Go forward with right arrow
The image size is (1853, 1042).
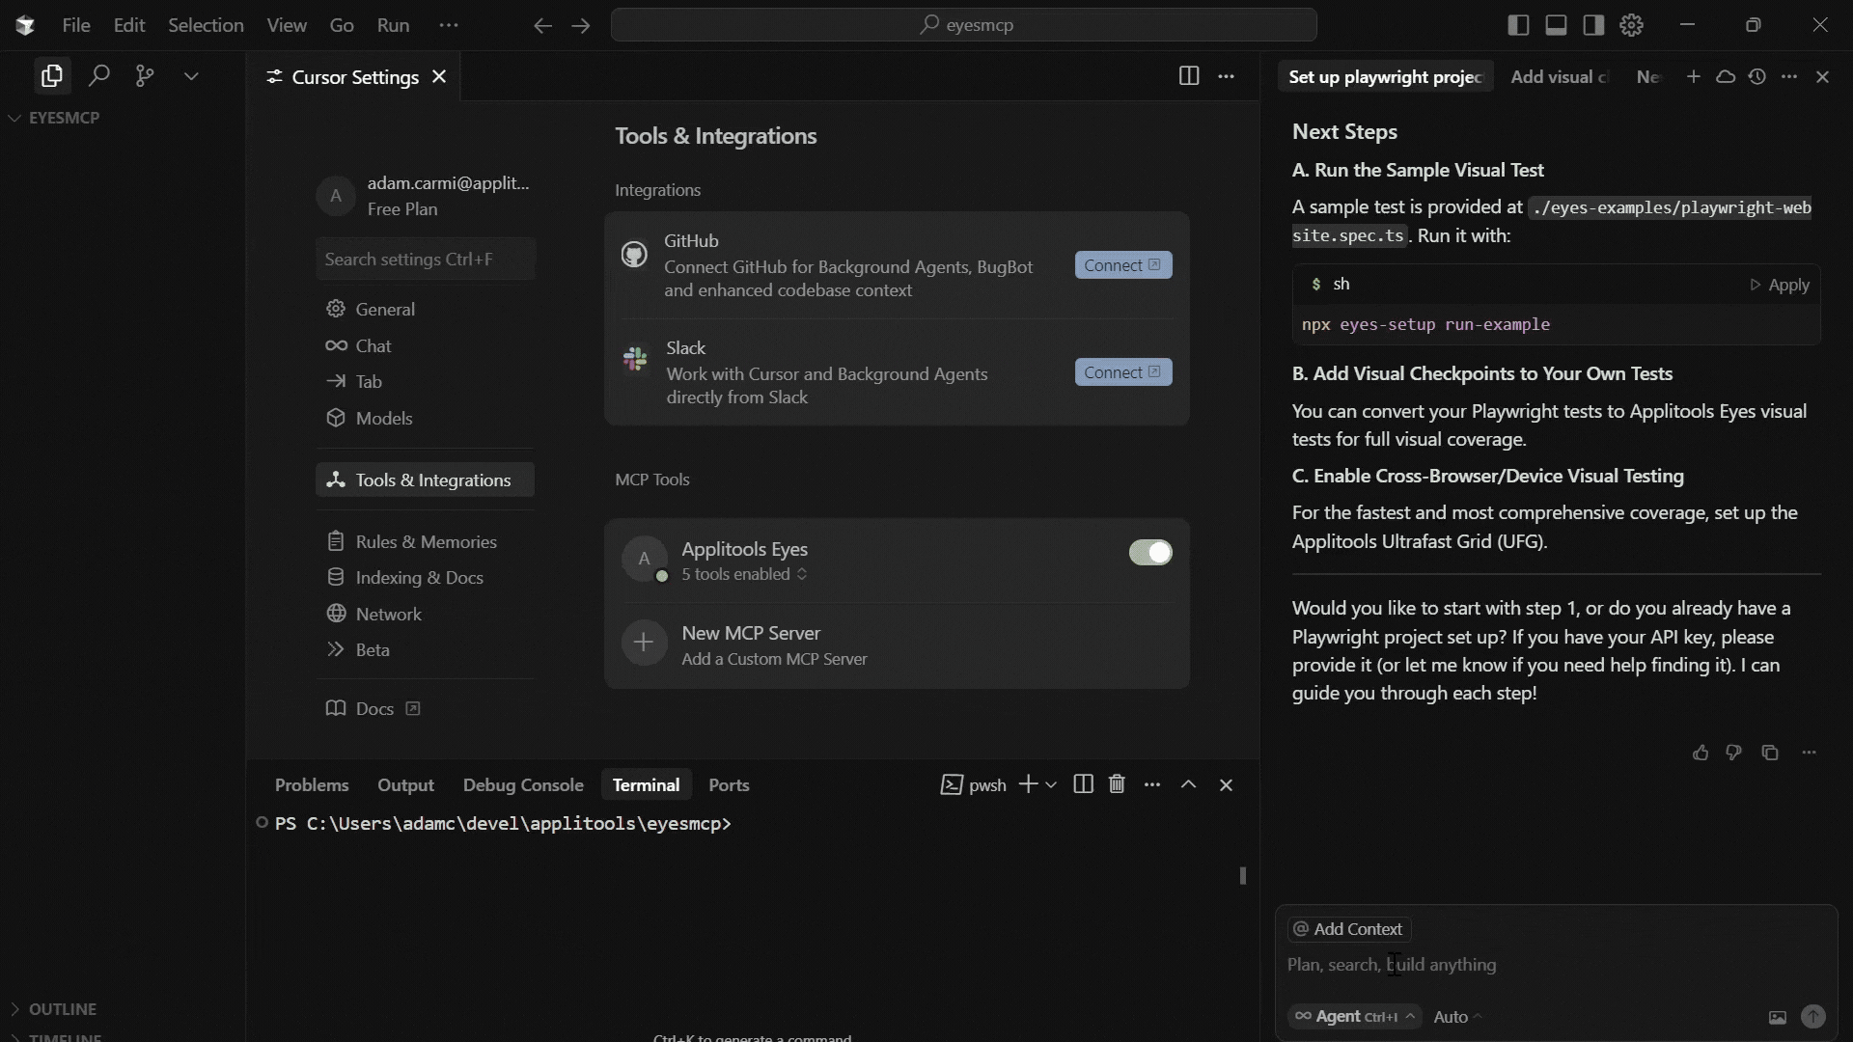click(580, 25)
